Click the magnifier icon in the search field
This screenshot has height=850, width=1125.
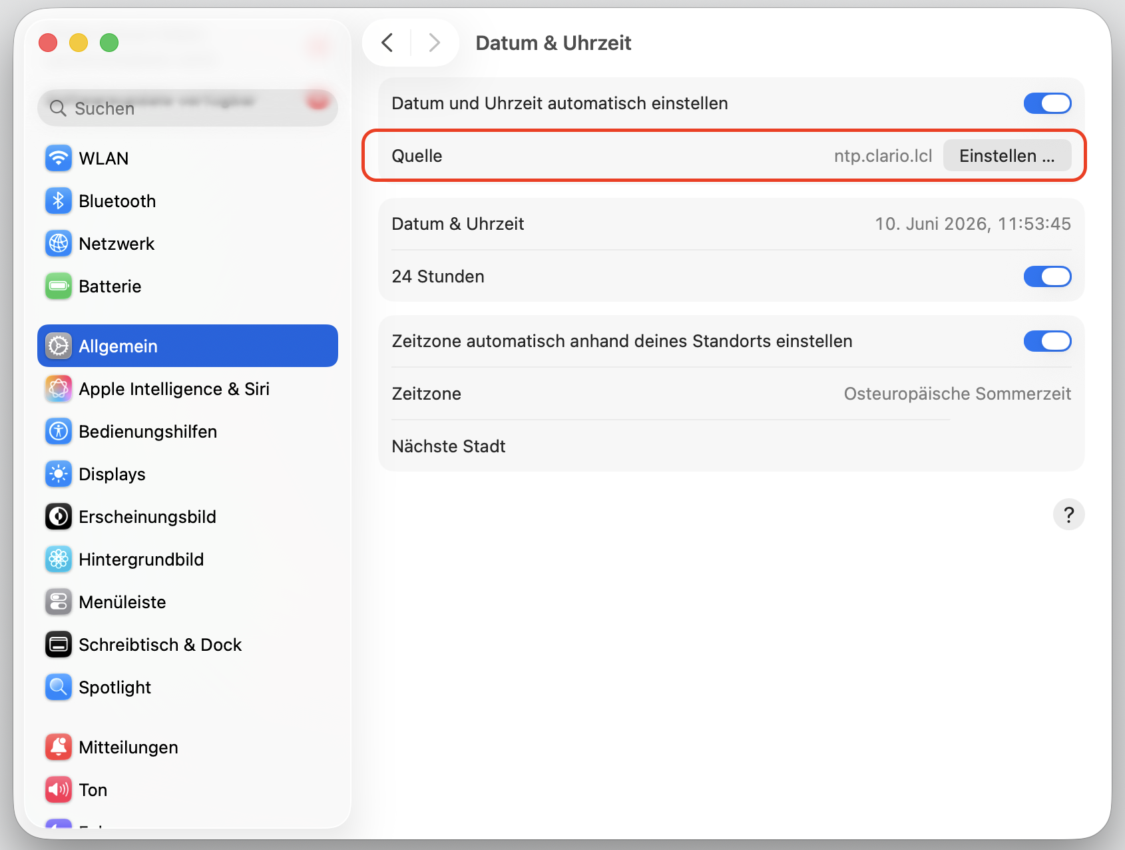(x=59, y=109)
